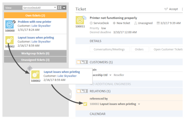
Task: Open the Layout issues when printing ticket in Own tickets
Action: [x=36, y=37]
